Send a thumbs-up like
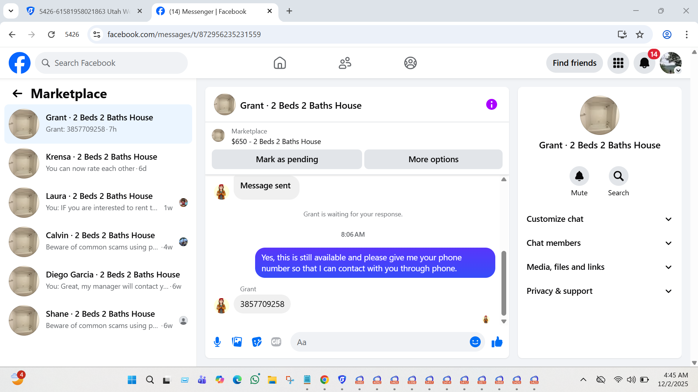Viewport: 698px width, 392px height. (497, 342)
